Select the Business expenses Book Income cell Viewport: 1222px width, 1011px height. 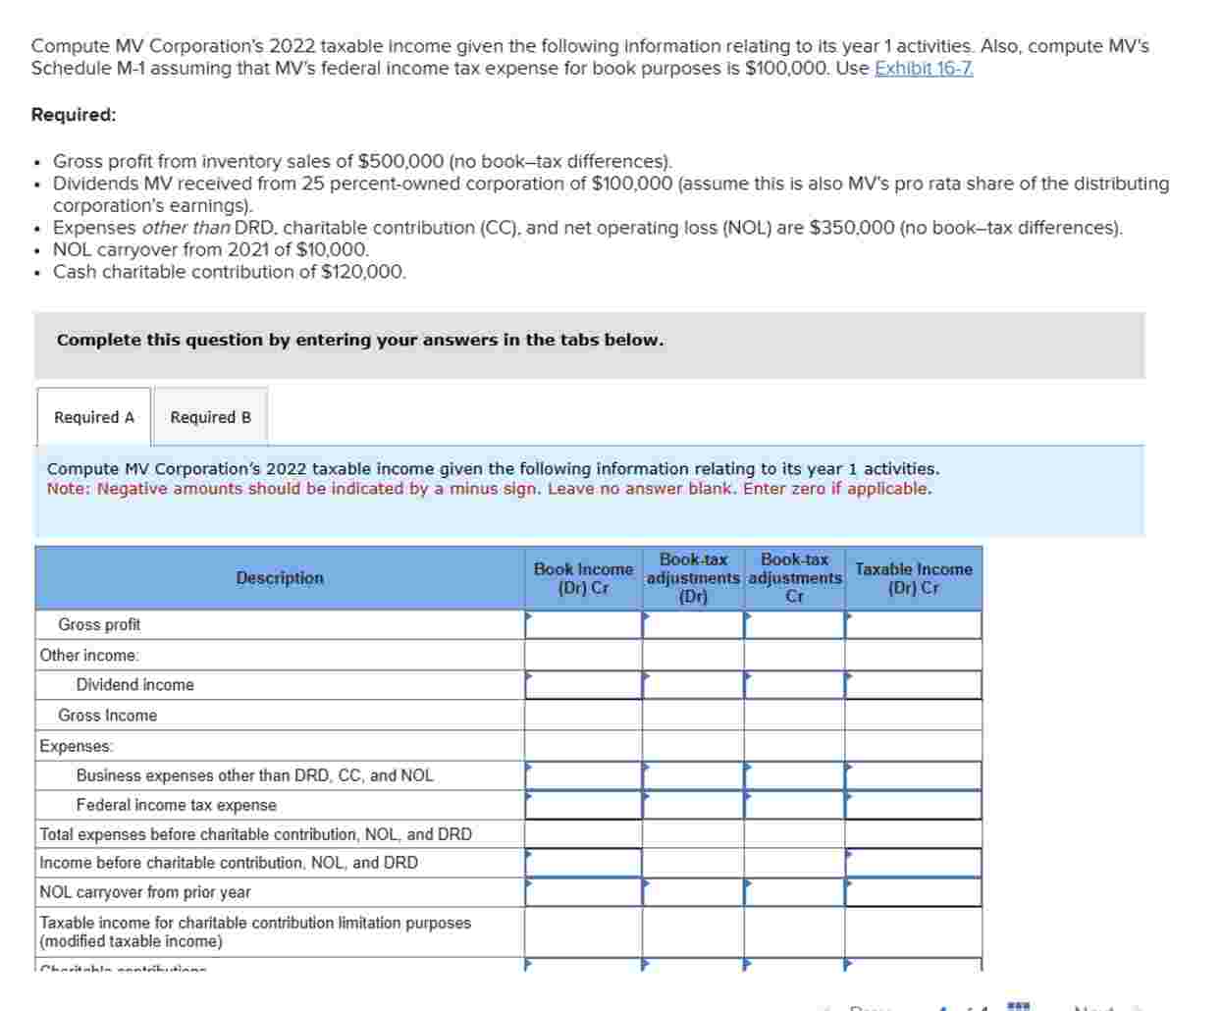[x=581, y=774]
